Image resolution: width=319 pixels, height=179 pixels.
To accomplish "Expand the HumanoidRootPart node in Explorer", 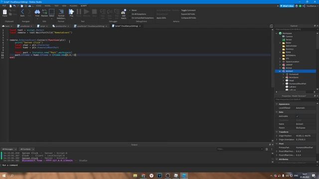I will pos(284,84).
